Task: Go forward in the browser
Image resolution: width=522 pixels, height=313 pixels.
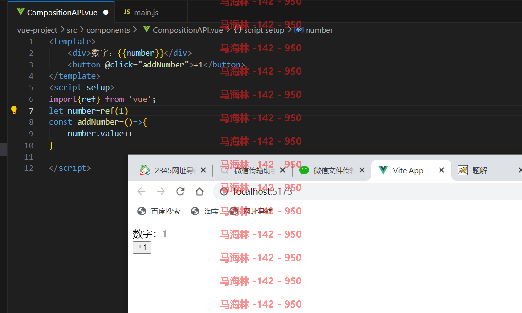Action: (x=161, y=191)
